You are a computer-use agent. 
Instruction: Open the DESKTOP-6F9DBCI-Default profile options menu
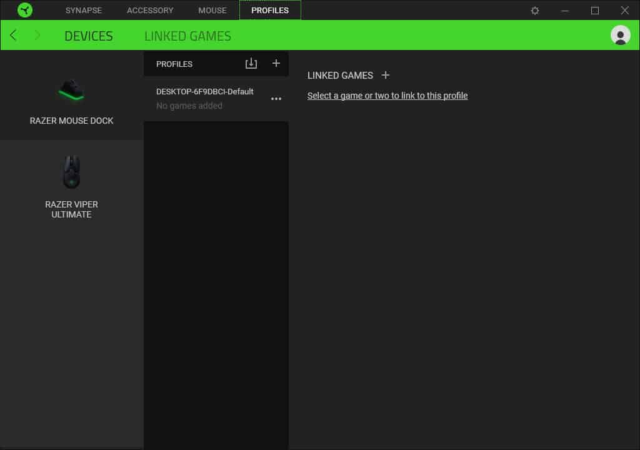(276, 99)
